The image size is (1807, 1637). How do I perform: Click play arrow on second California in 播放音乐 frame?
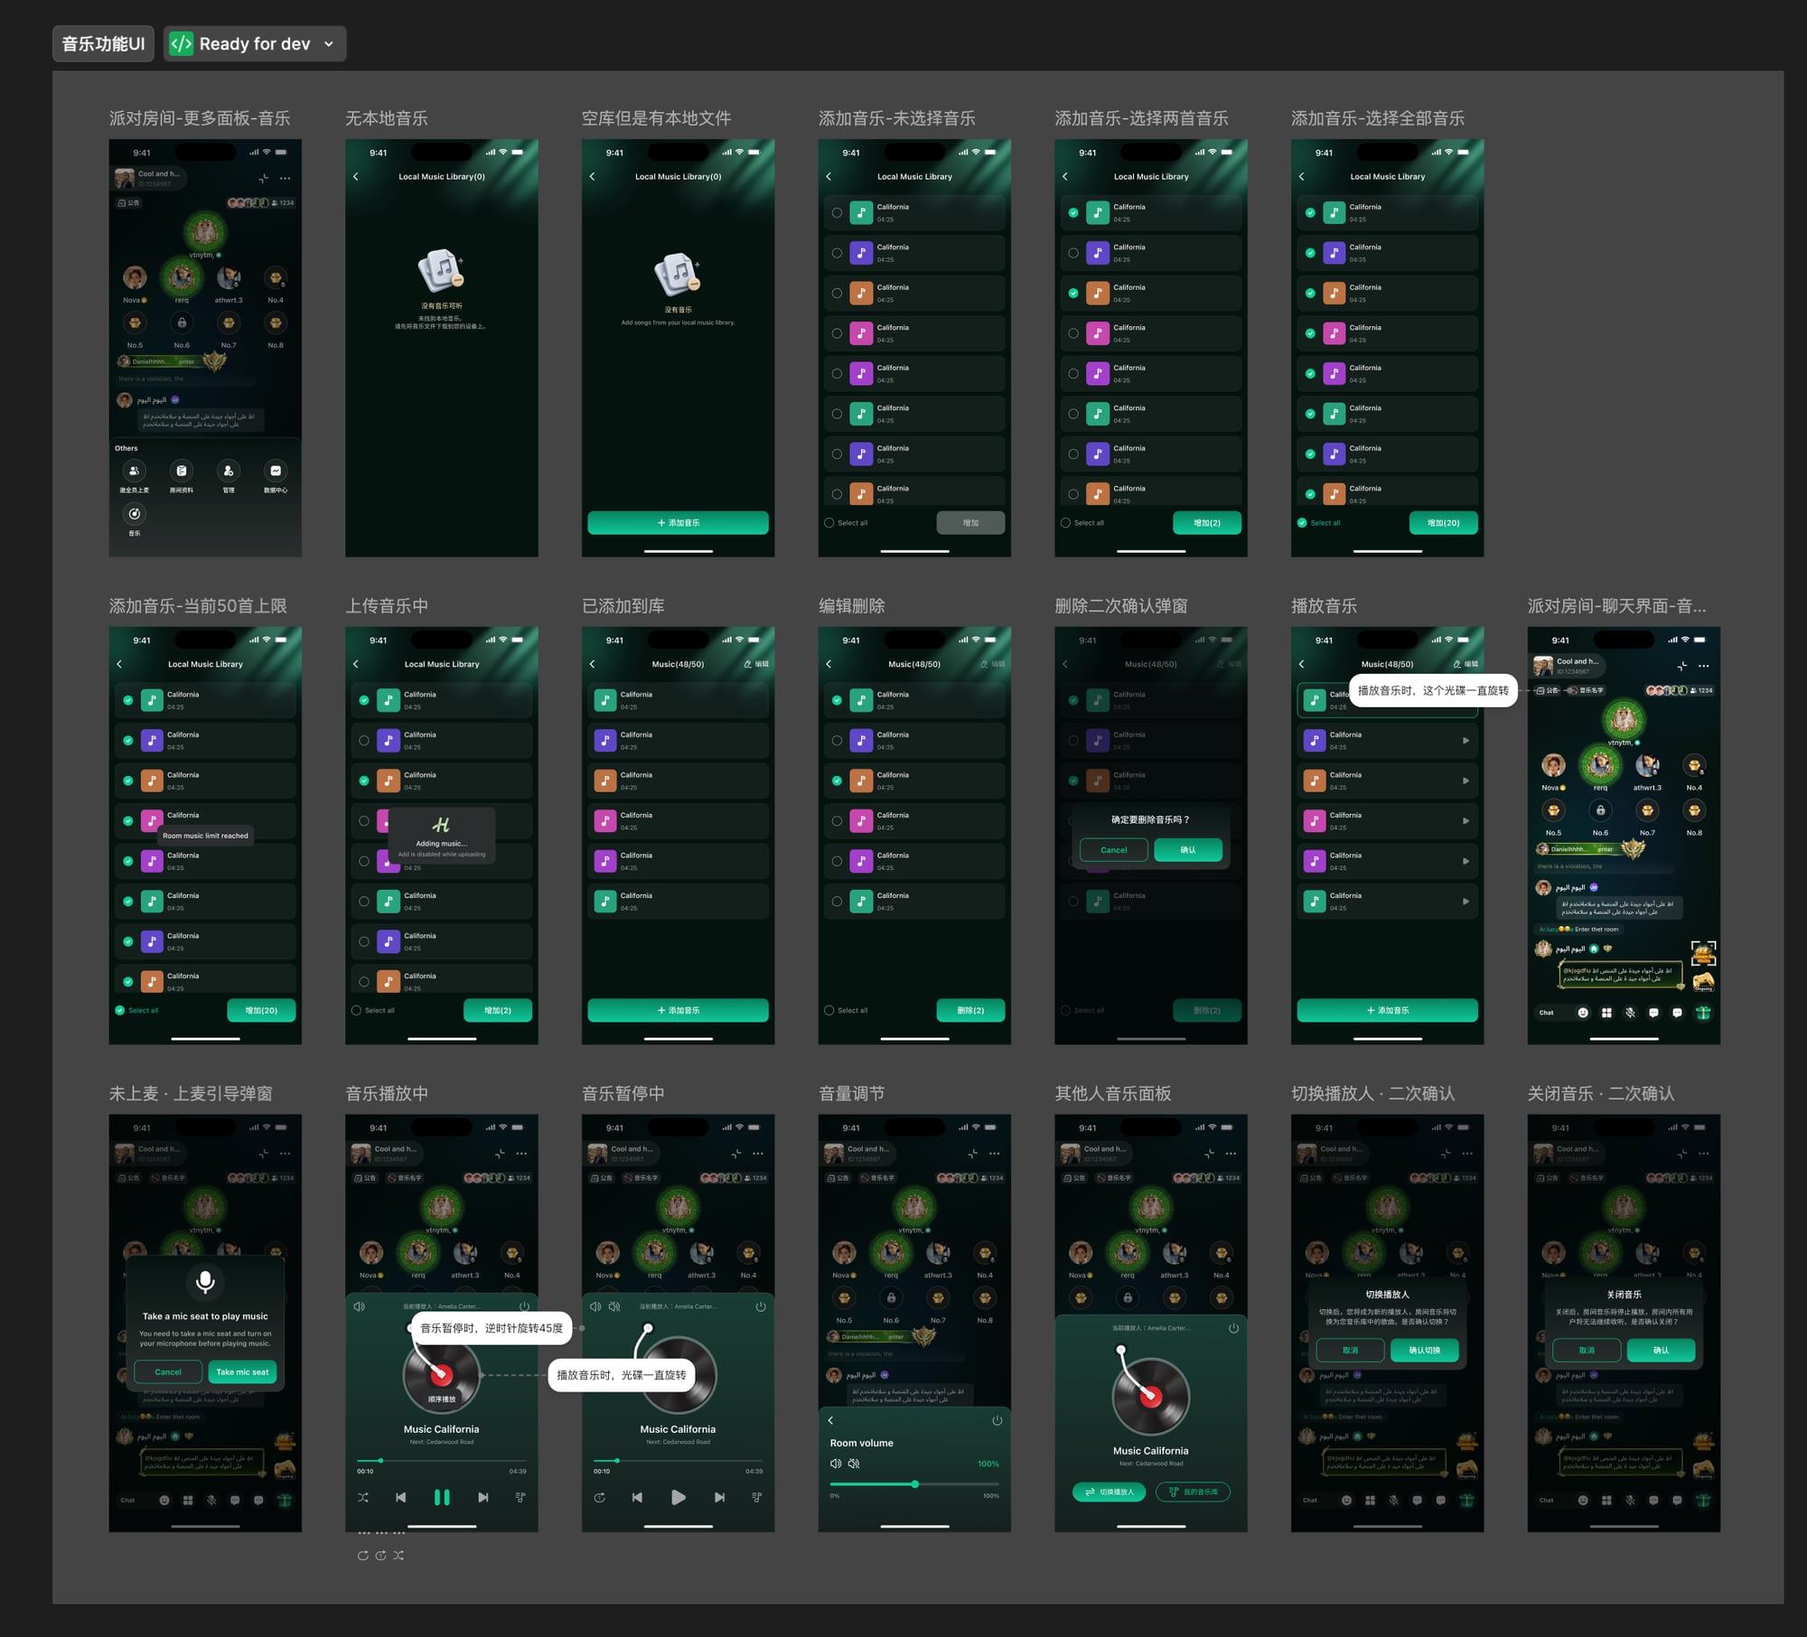click(x=1465, y=741)
